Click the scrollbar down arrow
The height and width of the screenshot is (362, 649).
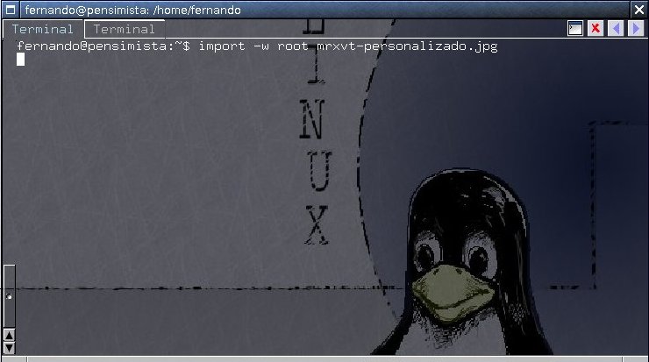pos(9,347)
